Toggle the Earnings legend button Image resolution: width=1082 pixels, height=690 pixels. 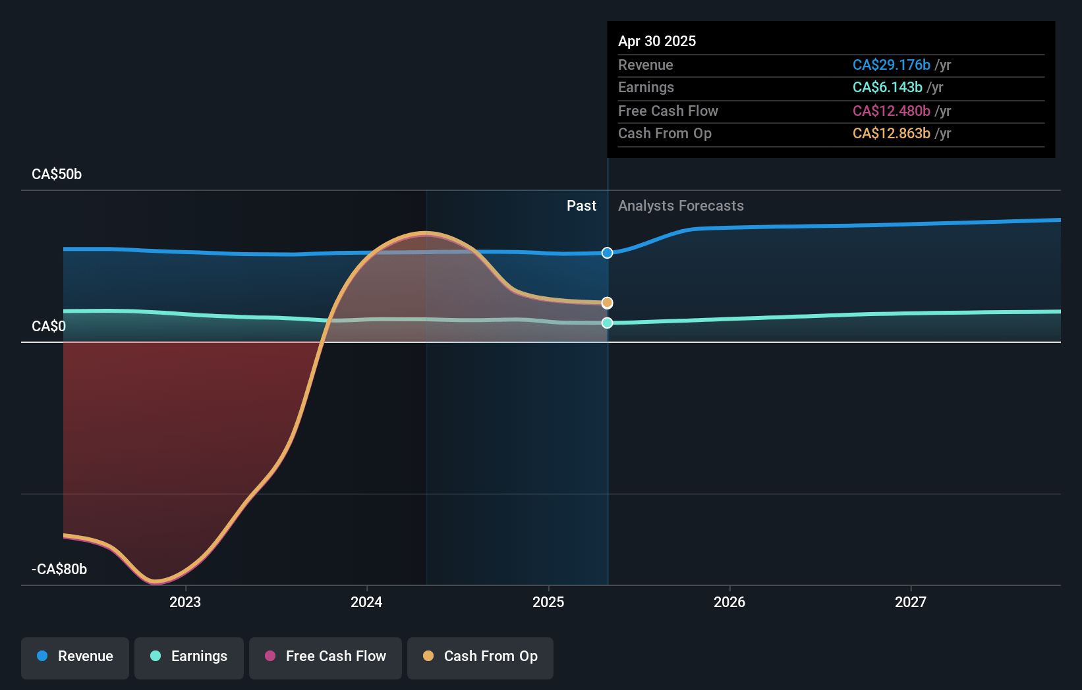[x=189, y=658]
